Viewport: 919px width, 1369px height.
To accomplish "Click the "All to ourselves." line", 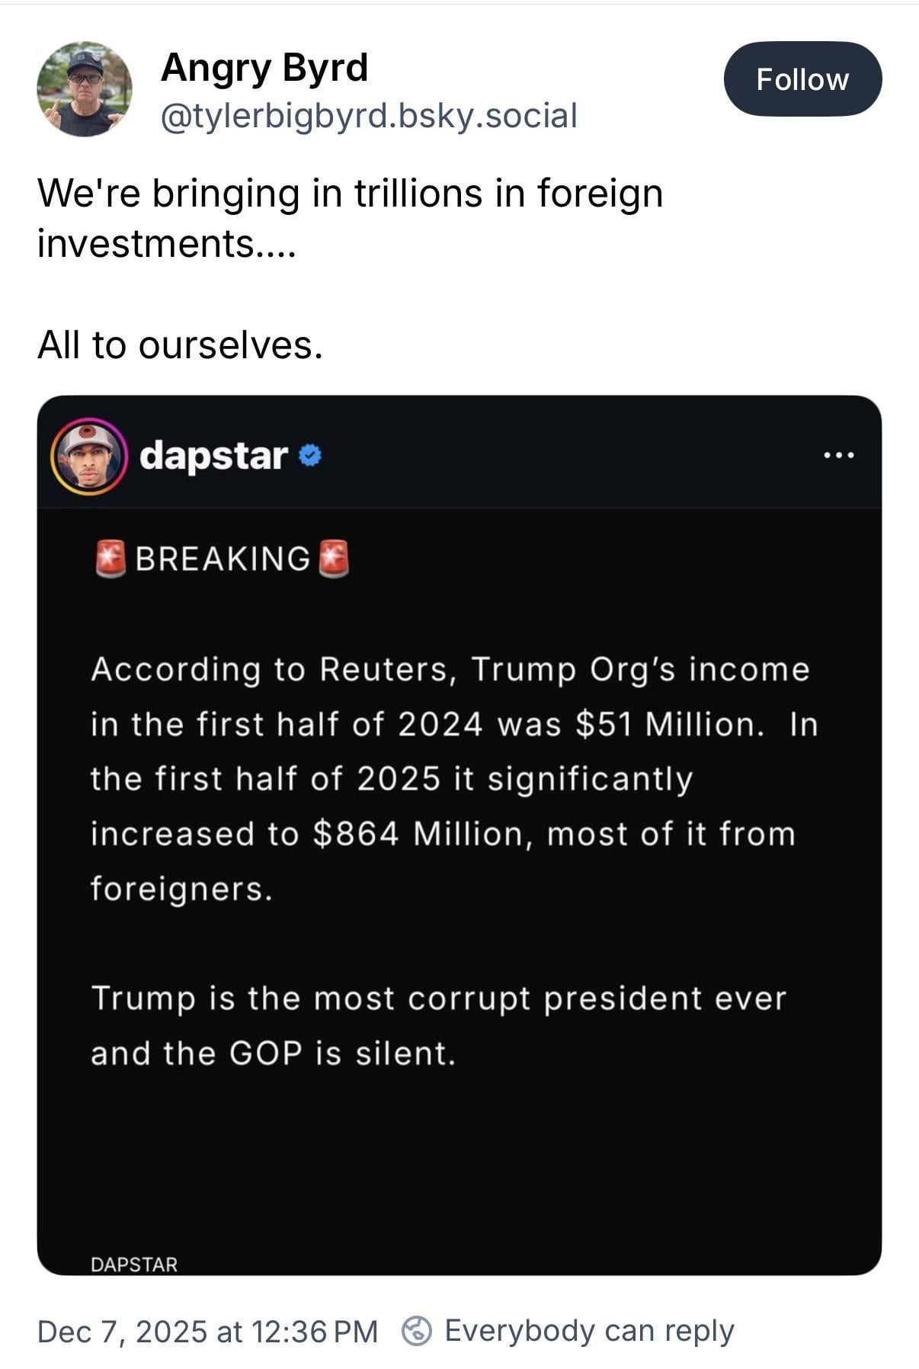I will tap(181, 345).
